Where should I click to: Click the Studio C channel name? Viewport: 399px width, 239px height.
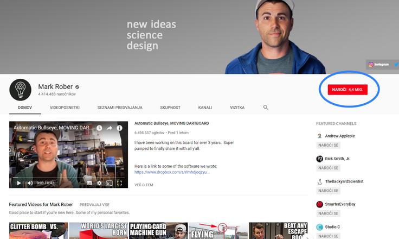click(x=332, y=227)
